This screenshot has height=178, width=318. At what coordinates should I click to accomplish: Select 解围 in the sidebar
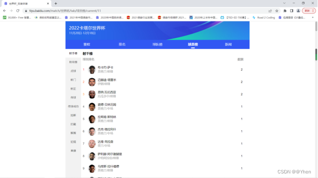(x=73, y=133)
